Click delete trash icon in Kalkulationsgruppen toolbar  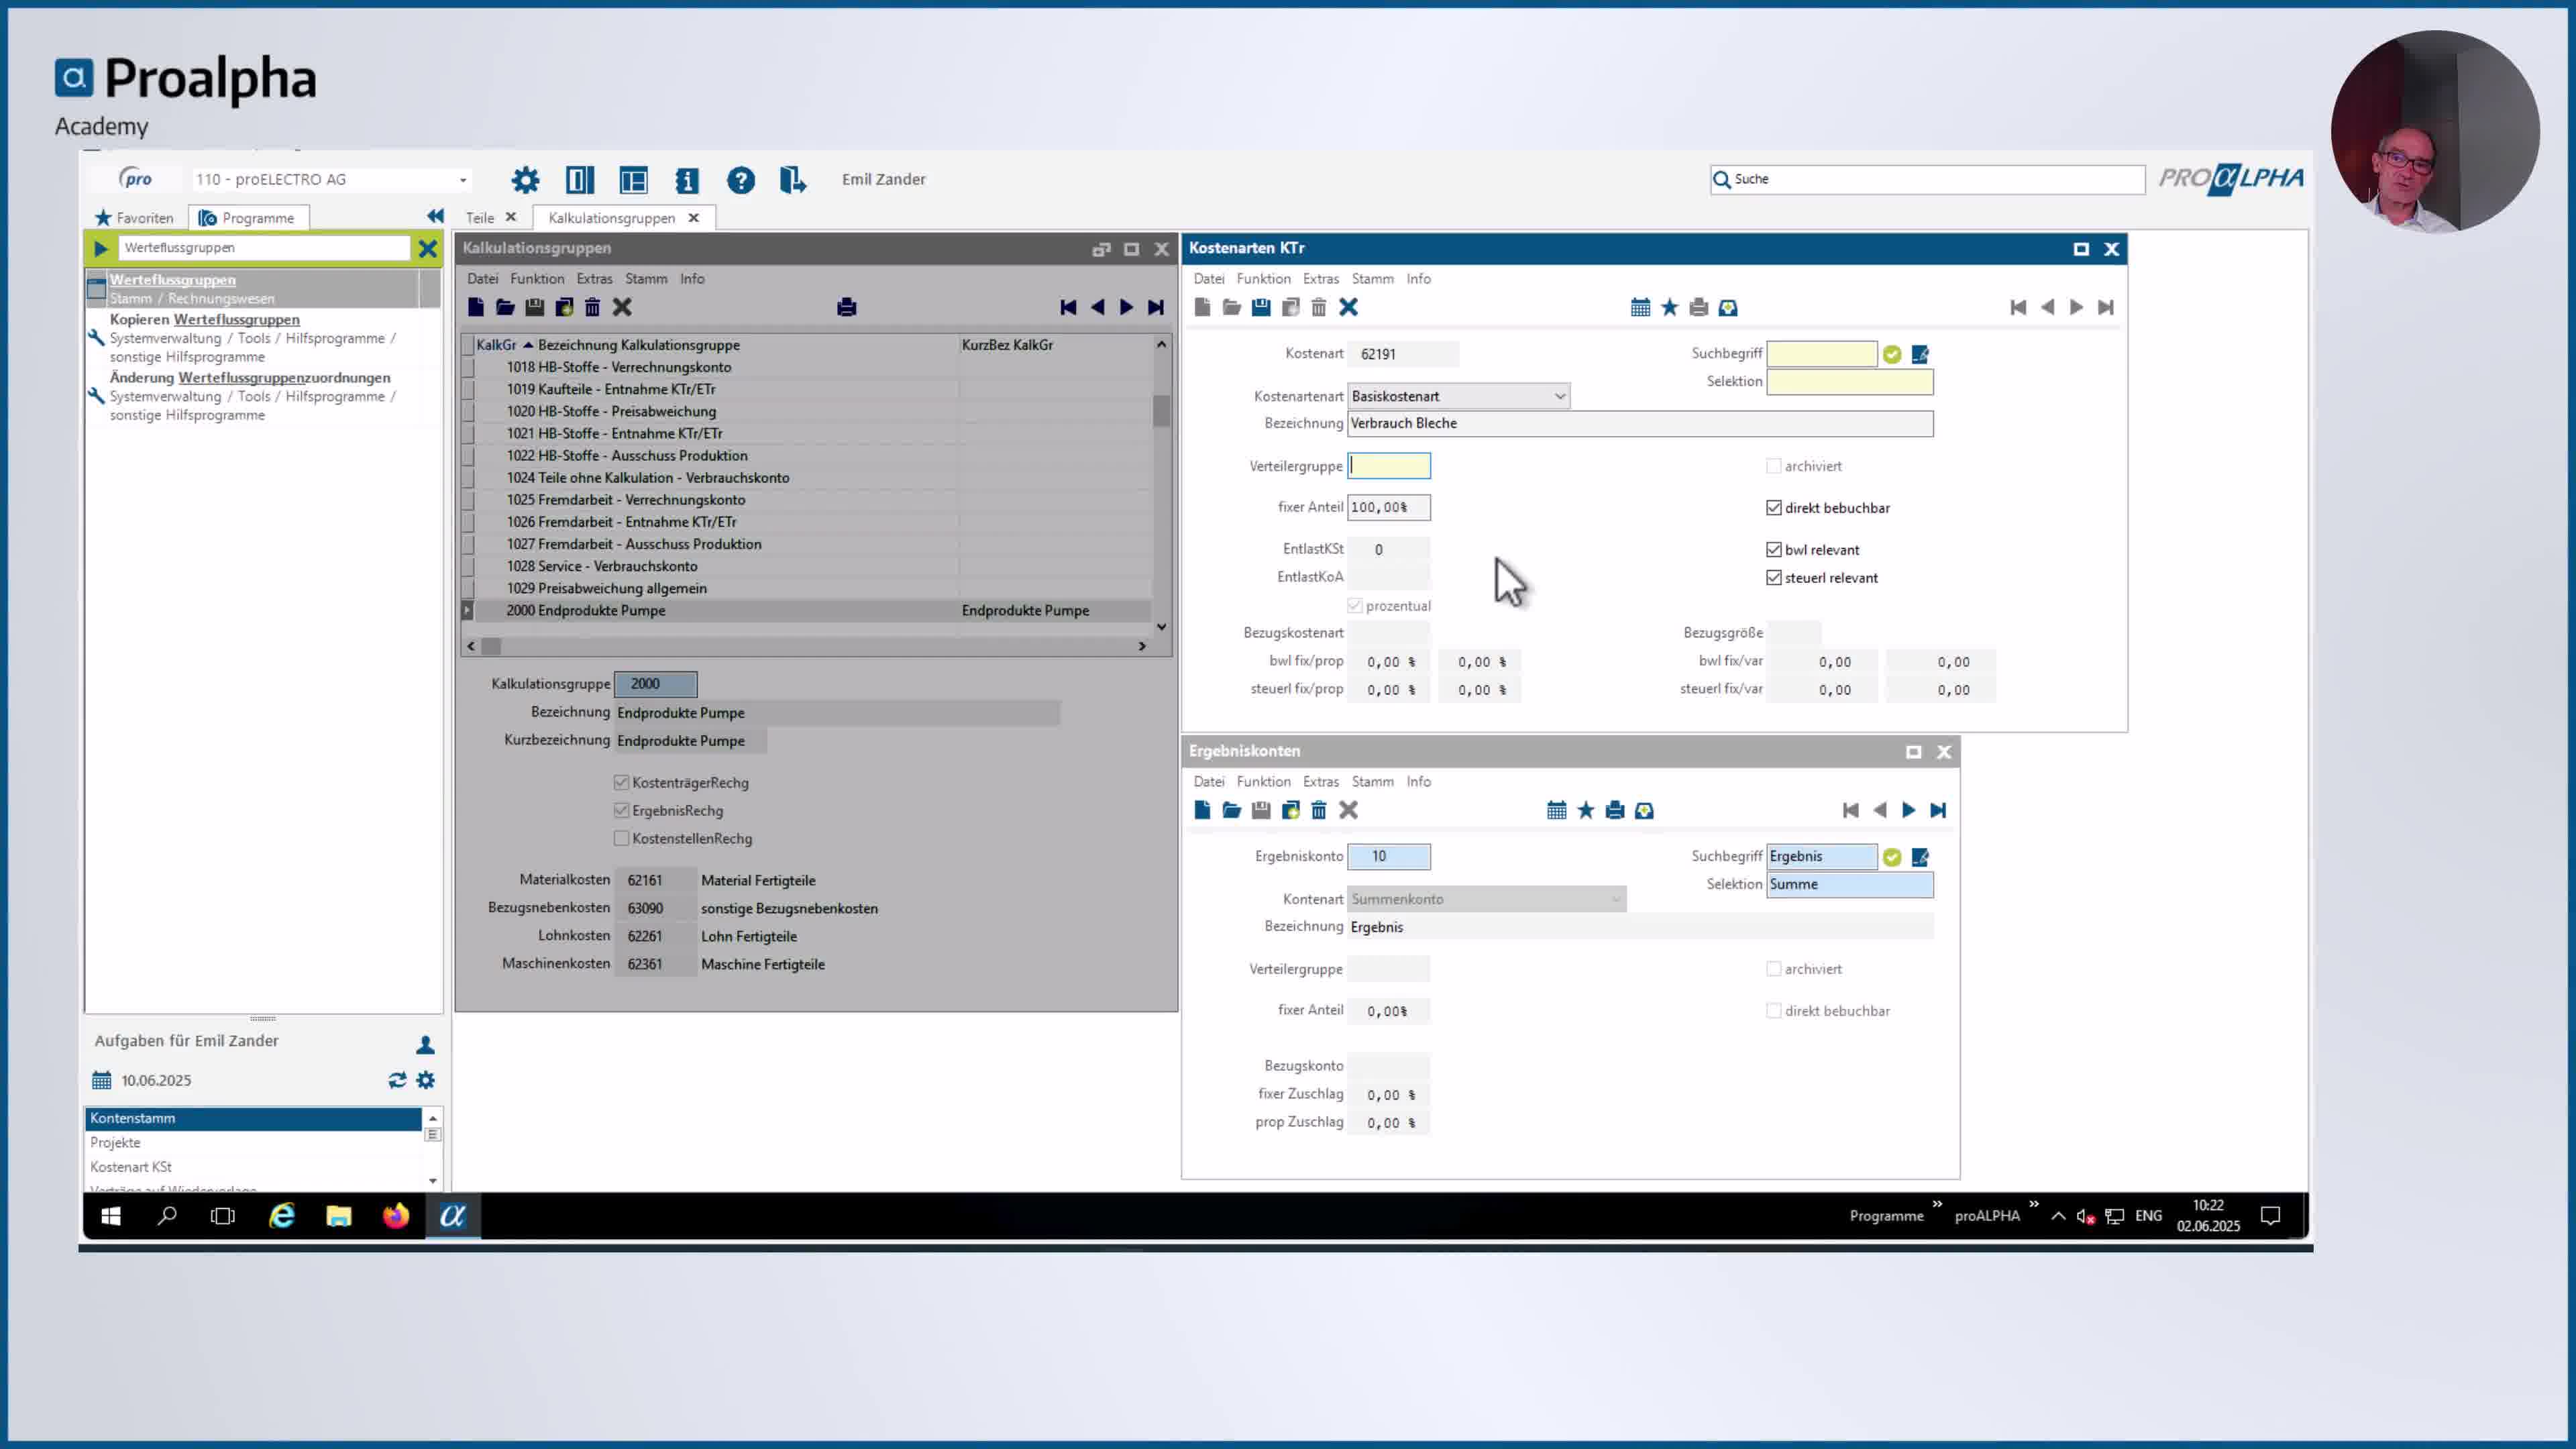pos(592,307)
